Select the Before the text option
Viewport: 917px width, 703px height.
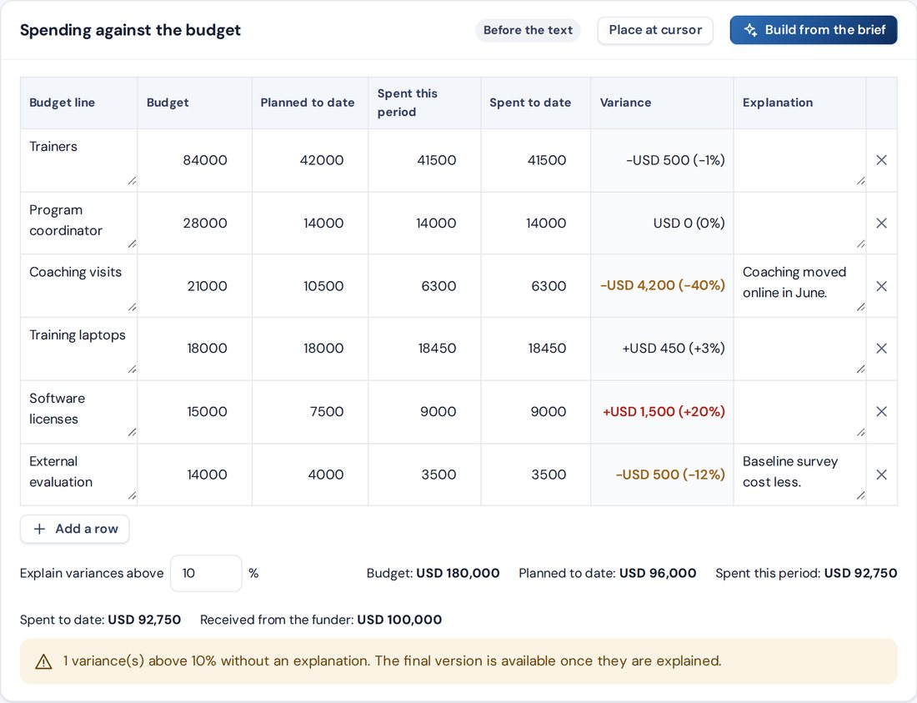tap(528, 30)
